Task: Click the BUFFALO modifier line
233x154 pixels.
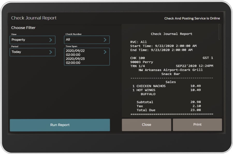Action: coord(148,94)
